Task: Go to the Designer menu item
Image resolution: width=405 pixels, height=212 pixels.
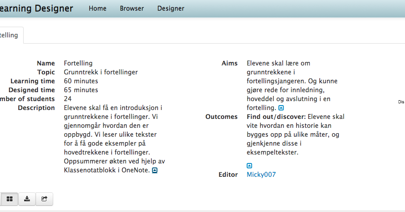Action: tap(171, 8)
